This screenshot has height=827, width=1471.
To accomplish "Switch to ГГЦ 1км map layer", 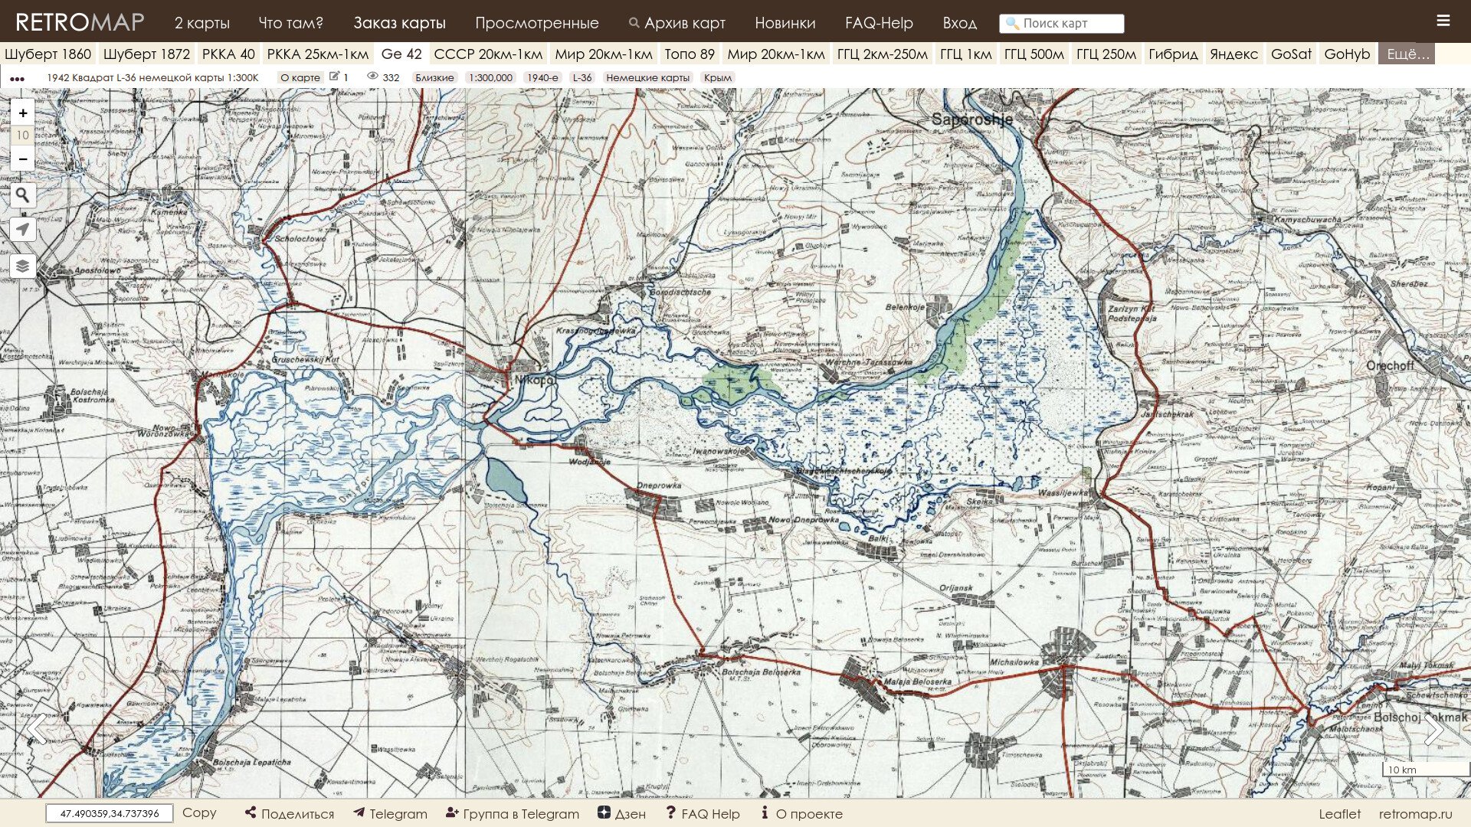I will (x=966, y=54).
